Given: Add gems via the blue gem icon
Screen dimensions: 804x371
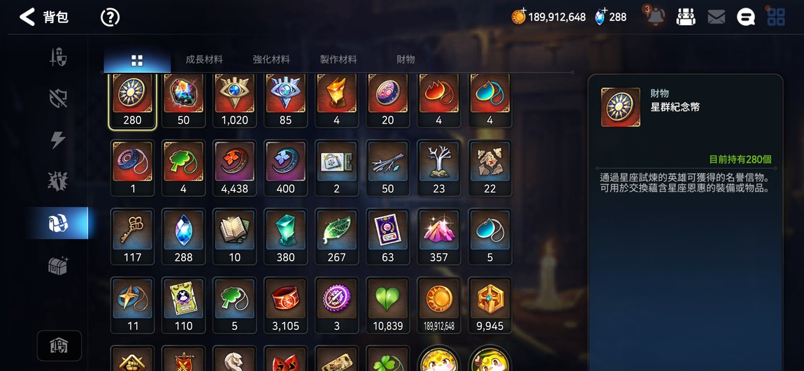Looking at the screenshot, I should click(601, 16).
